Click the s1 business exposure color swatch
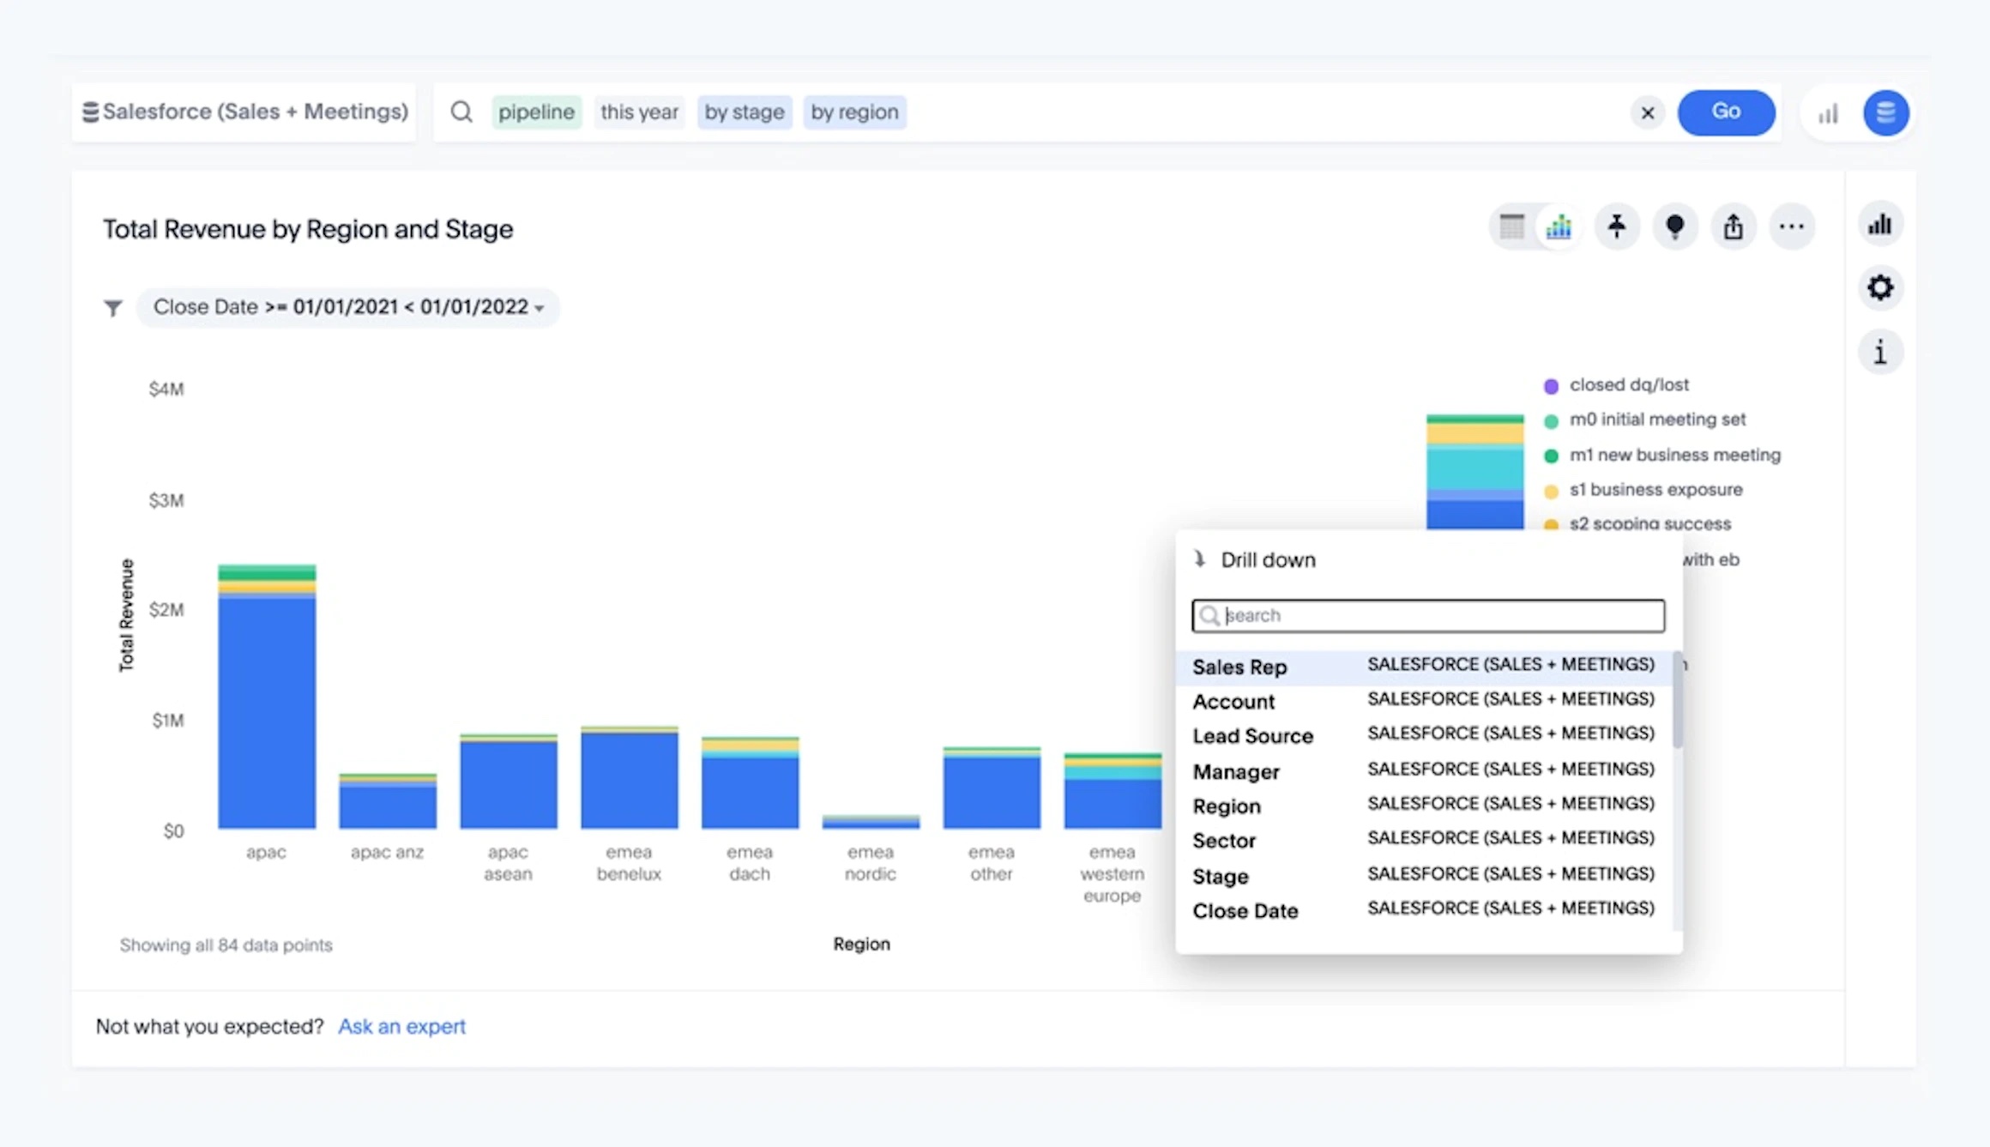This screenshot has height=1147, width=1990. pos(1551,492)
